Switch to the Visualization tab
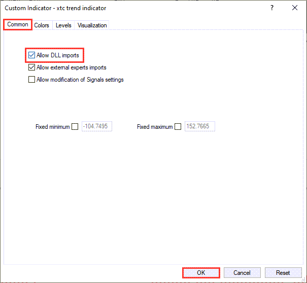The image size is (307, 283). [92, 25]
